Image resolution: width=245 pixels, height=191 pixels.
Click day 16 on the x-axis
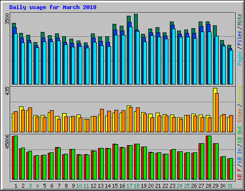[122, 186]
